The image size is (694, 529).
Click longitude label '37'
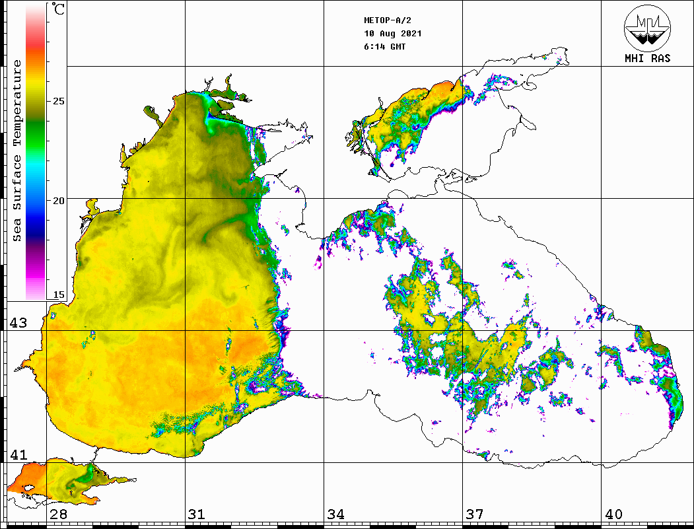(x=475, y=514)
